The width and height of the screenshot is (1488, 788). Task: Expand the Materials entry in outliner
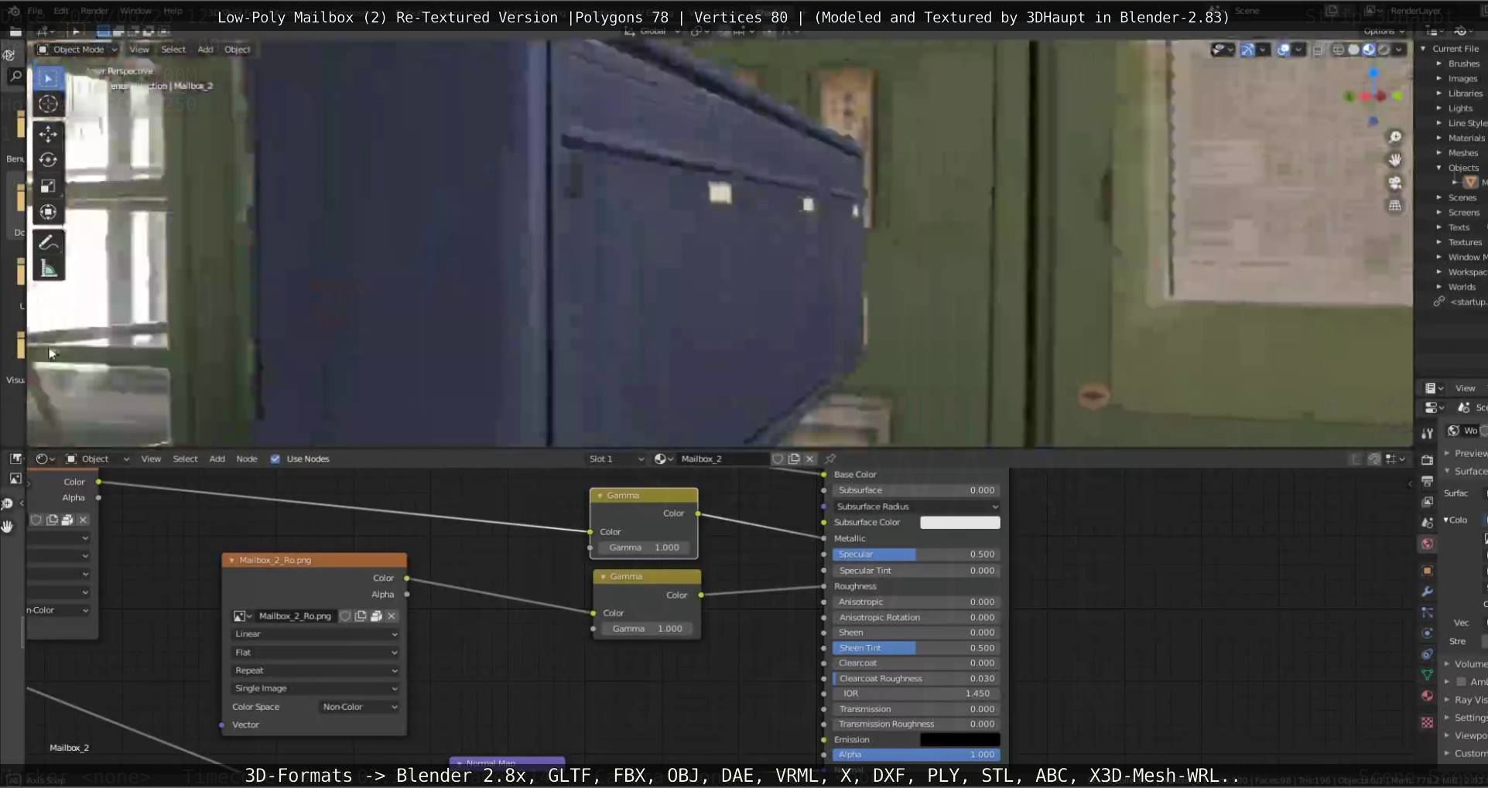[1439, 138]
